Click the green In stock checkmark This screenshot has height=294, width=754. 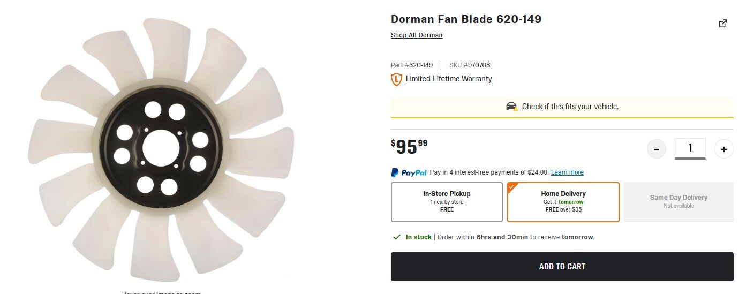[x=397, y=237]
